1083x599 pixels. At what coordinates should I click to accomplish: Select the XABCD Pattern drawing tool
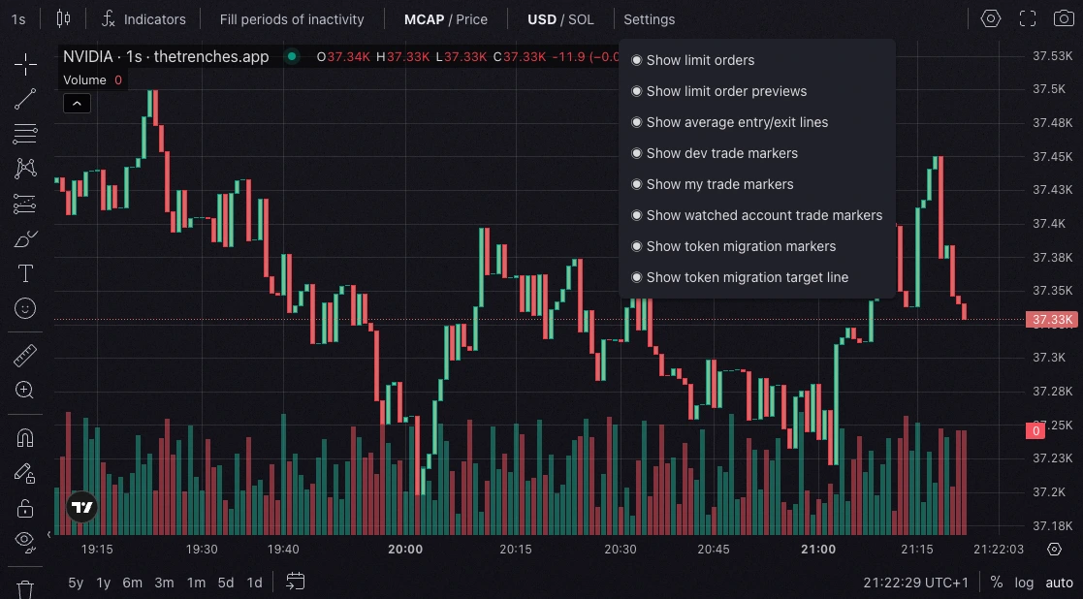coord(26,168)
